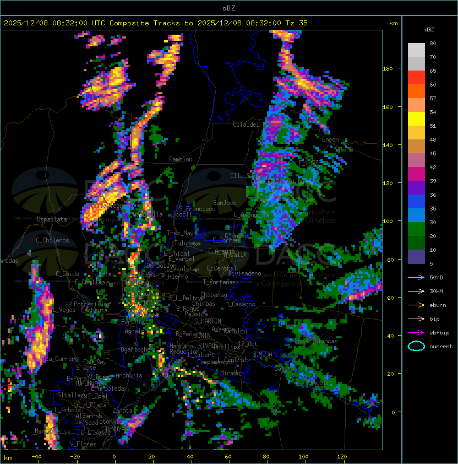This screenshot has height=464, width=458.
Task: Select the purple 36-39 dBZ swatch
Action: [x=416, y=187]
